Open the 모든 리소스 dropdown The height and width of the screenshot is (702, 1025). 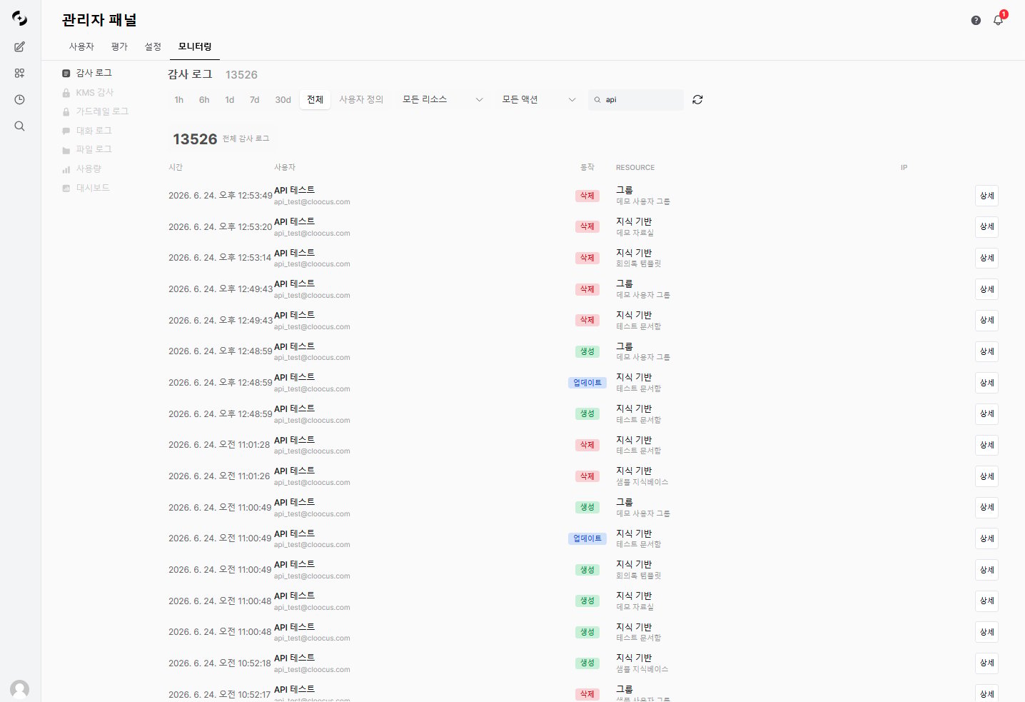coord(443,99)
